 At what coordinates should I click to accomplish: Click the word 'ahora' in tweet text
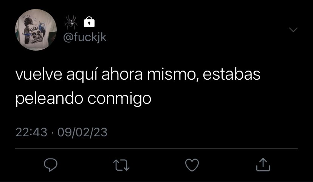point(122,74)
